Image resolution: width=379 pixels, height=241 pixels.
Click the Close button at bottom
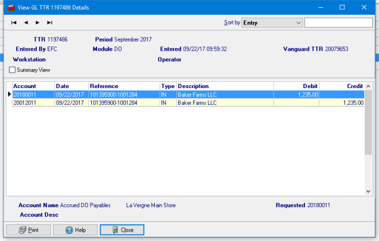(122, 230)
